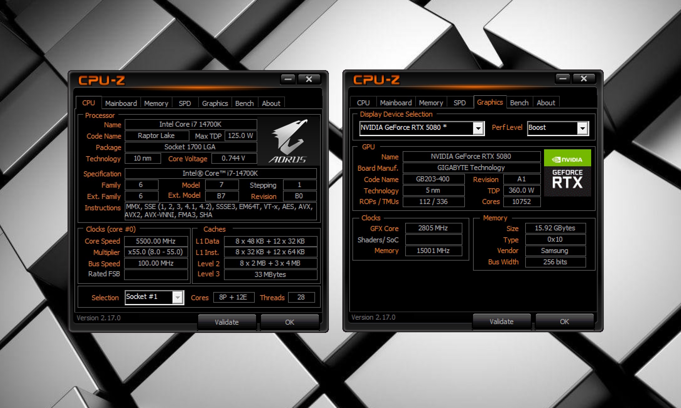
Task: Switch to CPU tab in right window
Action: (x=363, y=103)
